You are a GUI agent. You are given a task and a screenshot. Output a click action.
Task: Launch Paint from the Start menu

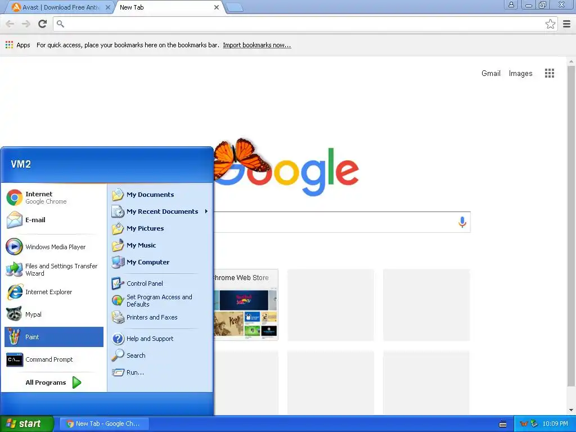pos(54,337)
